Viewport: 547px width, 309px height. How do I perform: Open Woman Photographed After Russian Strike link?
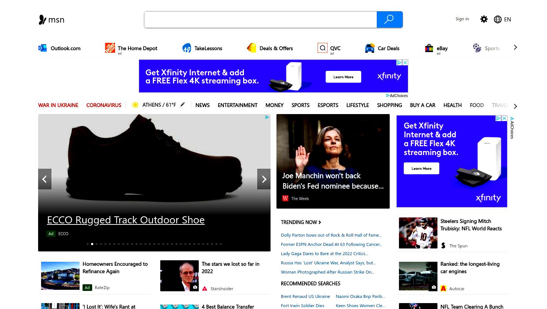tap(328, 272)
